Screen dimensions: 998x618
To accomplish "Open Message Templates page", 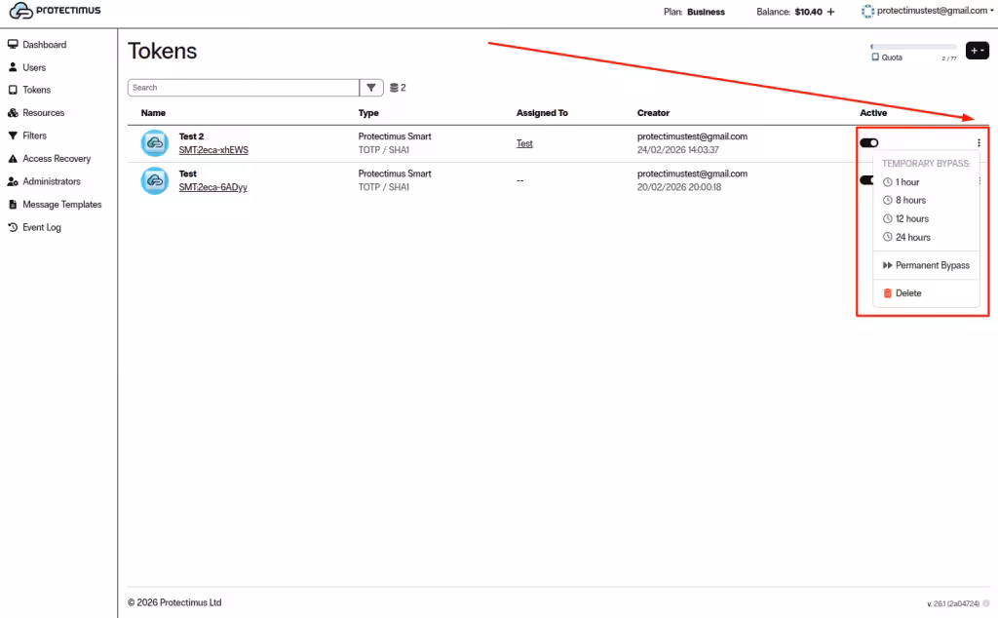I will click(x=61, y=205).
